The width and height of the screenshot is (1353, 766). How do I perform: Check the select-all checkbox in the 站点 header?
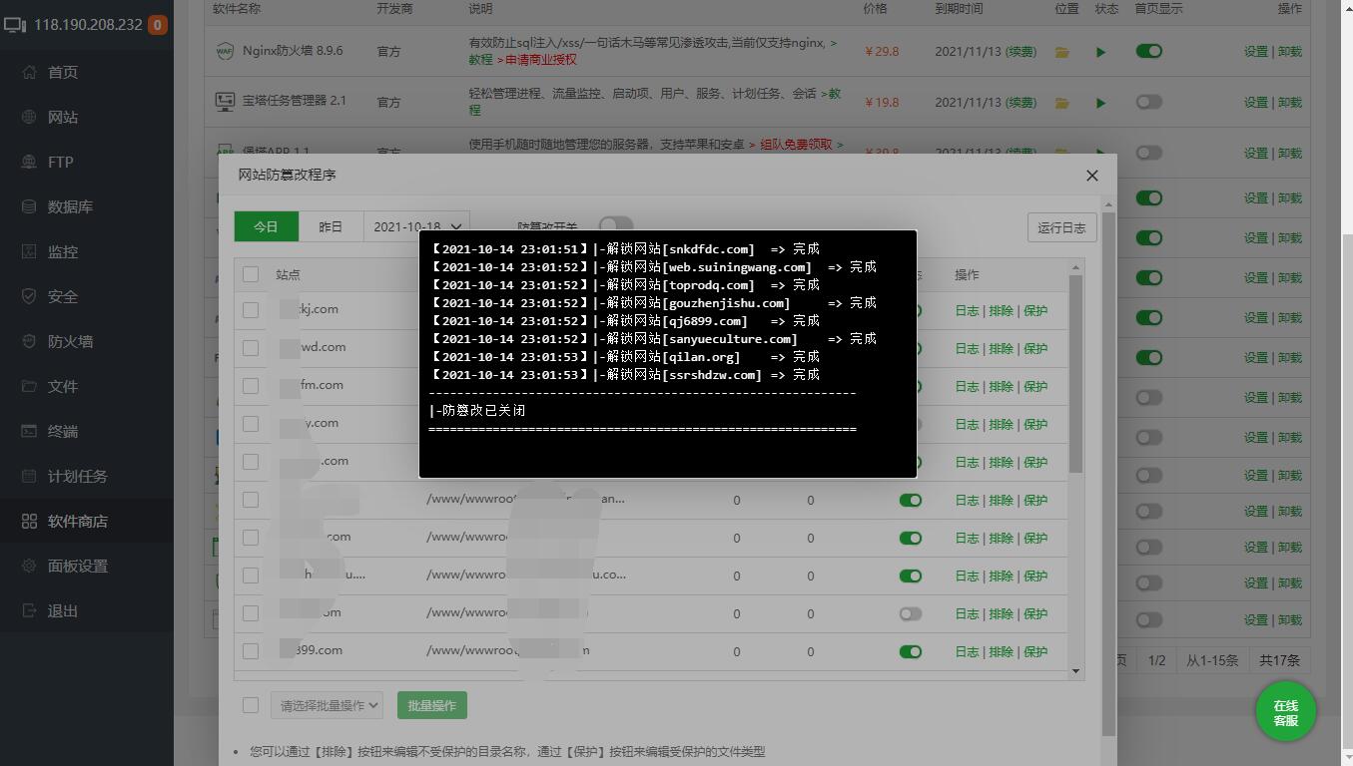click(x=251, y=273)
